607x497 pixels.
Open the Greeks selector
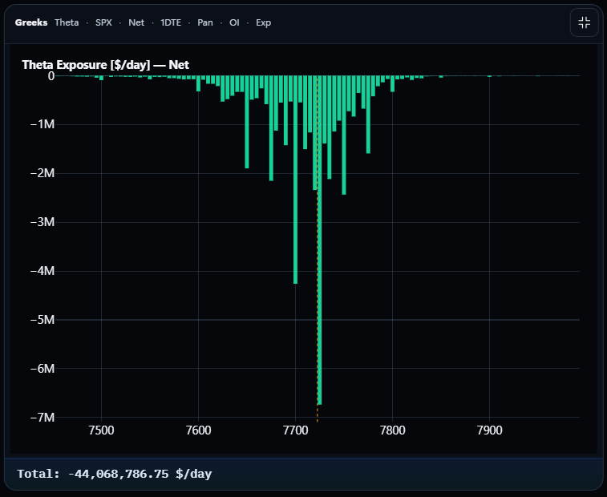click(x=31, y=22)
